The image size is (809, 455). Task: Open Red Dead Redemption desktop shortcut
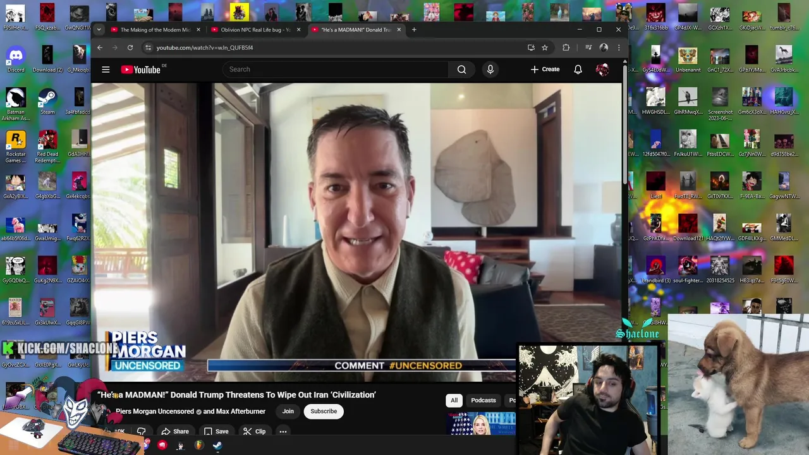click(x=47, y=147)
